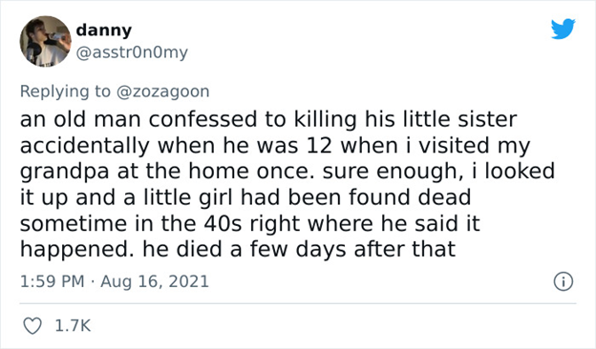
Task: Open the display name danny
Action: tap(104, 31)
